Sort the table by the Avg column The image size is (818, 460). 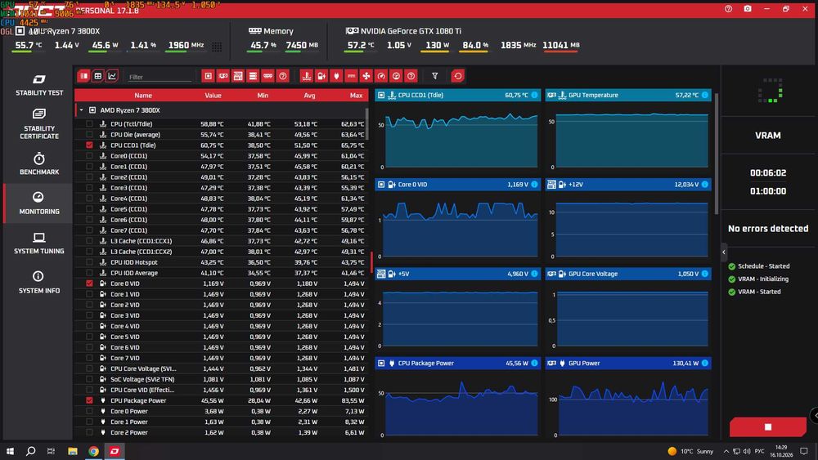[x=309, y=96]
